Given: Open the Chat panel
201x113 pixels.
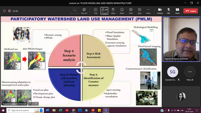Looking at the screenshot, I should 96,11.
